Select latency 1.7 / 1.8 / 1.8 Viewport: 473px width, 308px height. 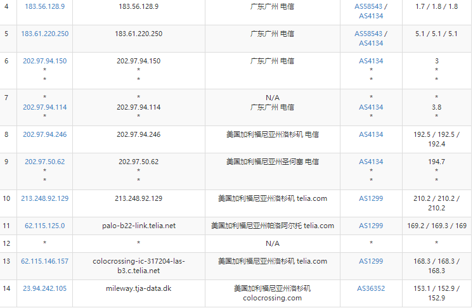(436, 6)
